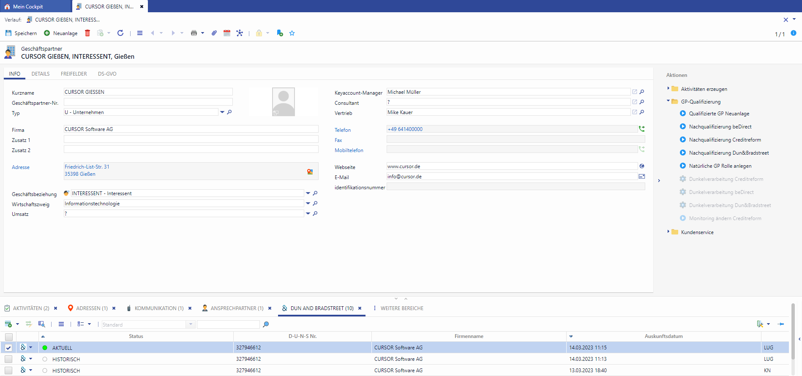Image resolution: width=802 pixels, height=376 pixels.
Task: Click the Speichern button
Action: click(21, 33)
